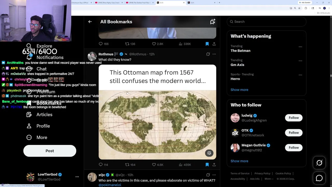Open more options for Gm Axis trend

300,61
